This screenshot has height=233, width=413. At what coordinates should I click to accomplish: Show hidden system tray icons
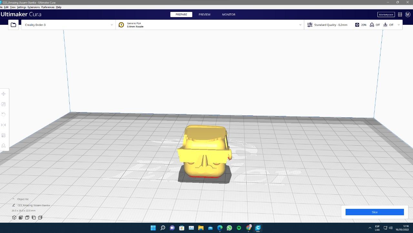pos(370,228)
